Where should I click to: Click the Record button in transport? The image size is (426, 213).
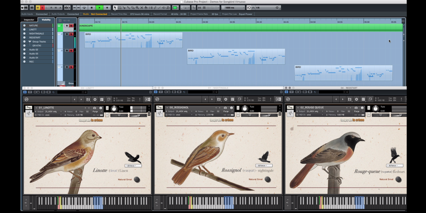107,7
